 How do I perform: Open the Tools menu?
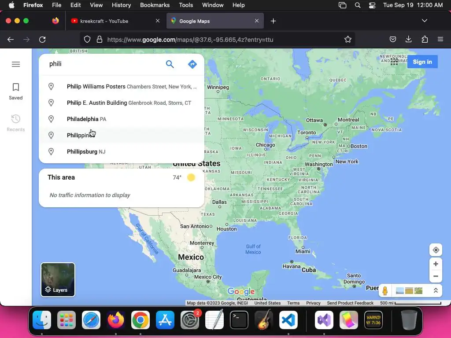coord(186,5)
